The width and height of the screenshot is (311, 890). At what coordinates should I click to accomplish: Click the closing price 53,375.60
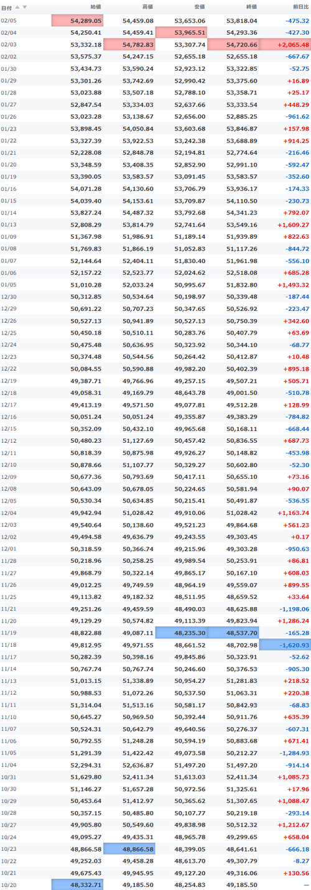pyautogui.click(x=241, y=80)
